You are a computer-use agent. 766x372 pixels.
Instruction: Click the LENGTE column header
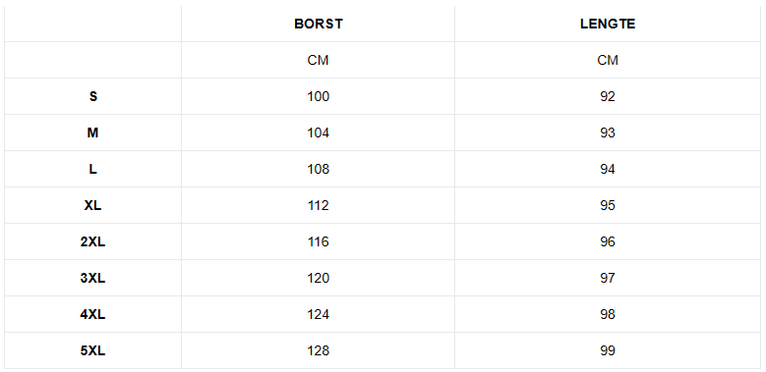point(608,24)
